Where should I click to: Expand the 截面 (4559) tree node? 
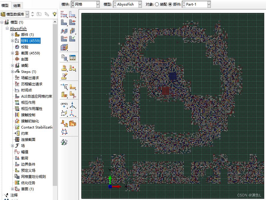12,53
